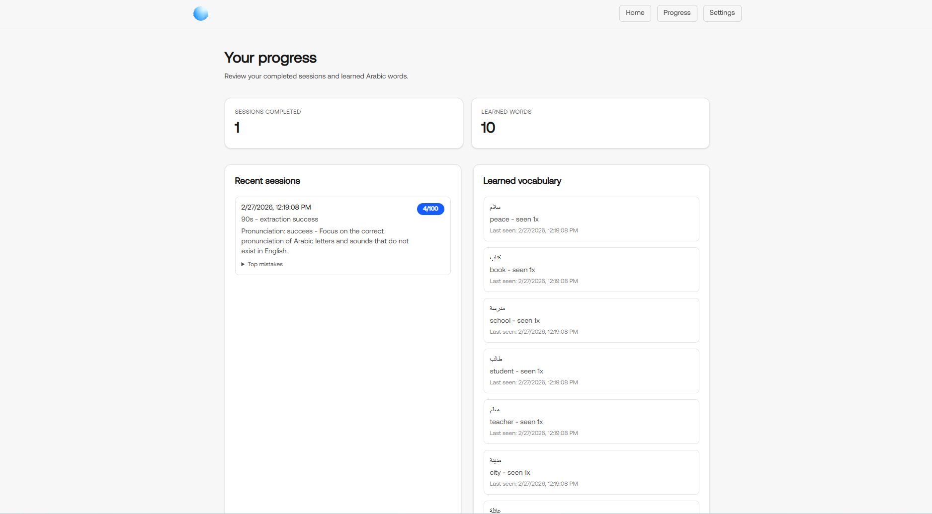Select the Sessions Completed stat card
The image size is (932, 514).
click(x=343, y=123)
